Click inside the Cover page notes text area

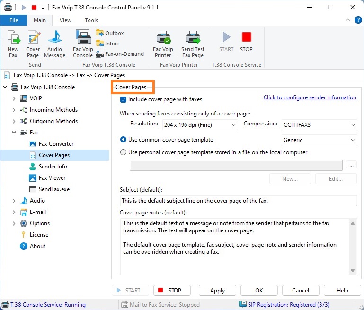point(234,247)
